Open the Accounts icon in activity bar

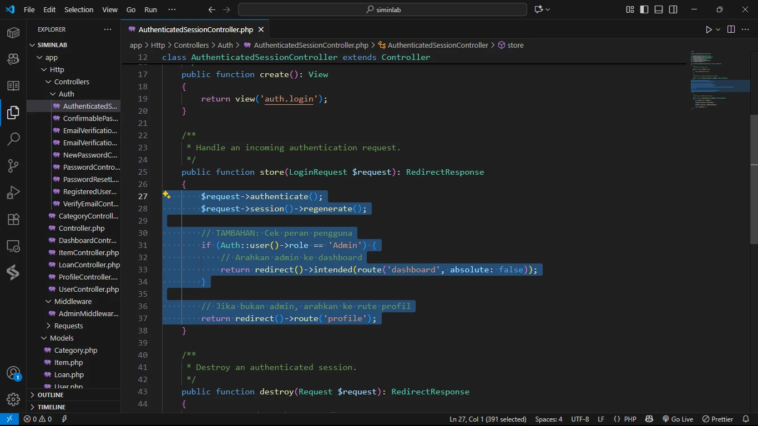pyautogui.click(x=13, y=373)
